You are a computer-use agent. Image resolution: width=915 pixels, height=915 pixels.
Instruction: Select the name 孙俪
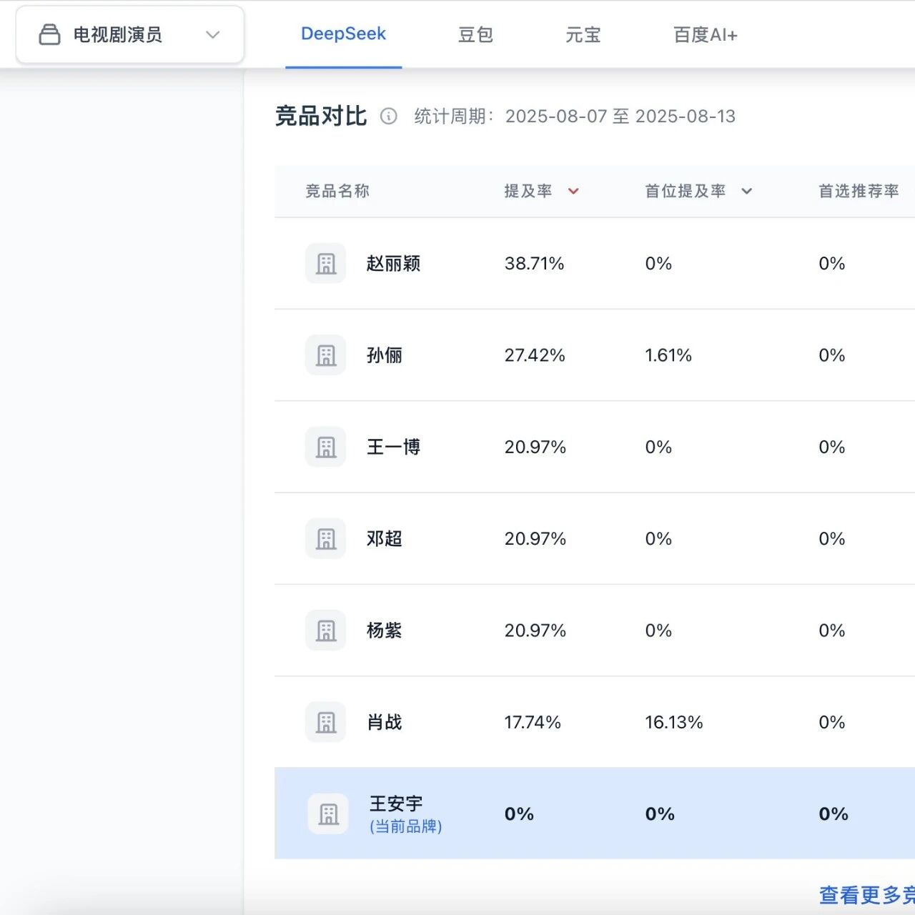click(x=385, y=355)
